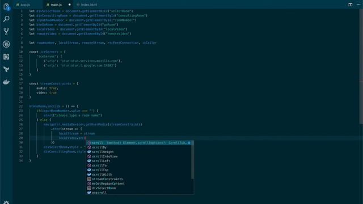This screenshot has width=363, height=204.
Task: Click divSelectRoom.style on line 31
Action: [61, 147]
